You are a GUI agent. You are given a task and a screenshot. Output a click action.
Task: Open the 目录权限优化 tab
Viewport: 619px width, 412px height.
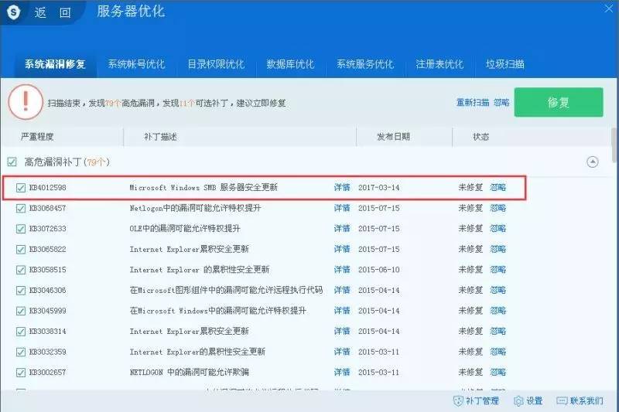(x=216, y=64)
